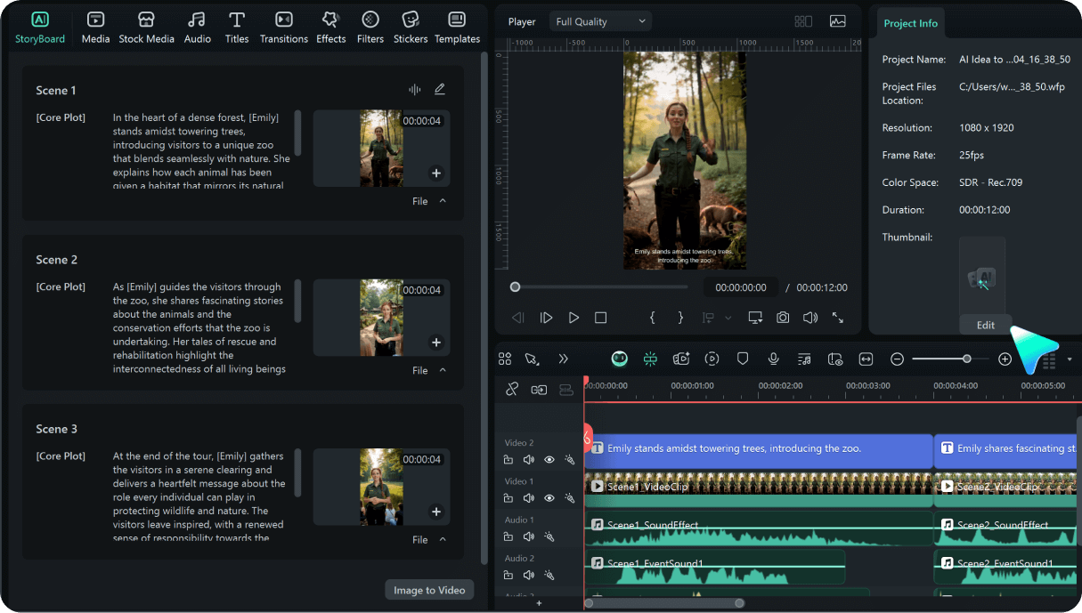Mute the Video 2 track
The height and width of the screenshot is (613, 1082).
529,460
